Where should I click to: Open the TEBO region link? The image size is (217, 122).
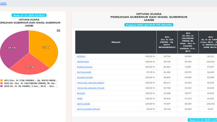pyautogui.click(x=80, y=99)
